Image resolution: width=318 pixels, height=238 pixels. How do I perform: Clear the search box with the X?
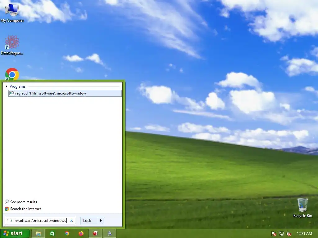click(71, 221)
